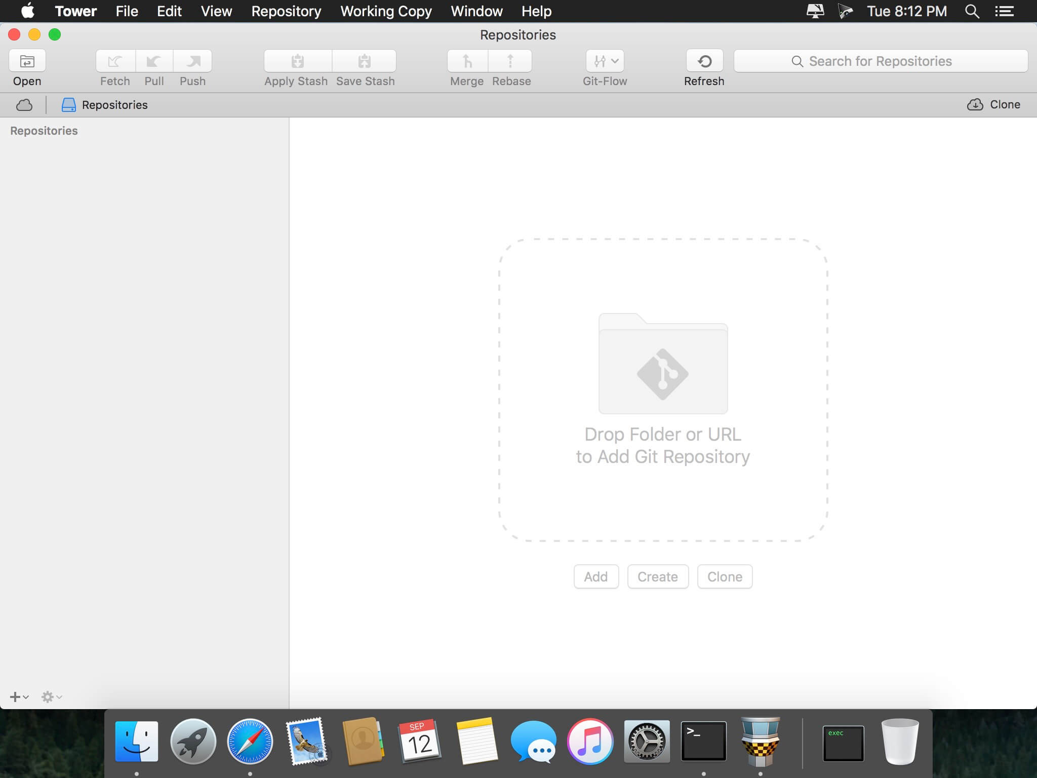Screen dimensions: 1037x778
Task: Focus the Search for Repositories field
Action: pyautogui.click(x=881, y=61)
